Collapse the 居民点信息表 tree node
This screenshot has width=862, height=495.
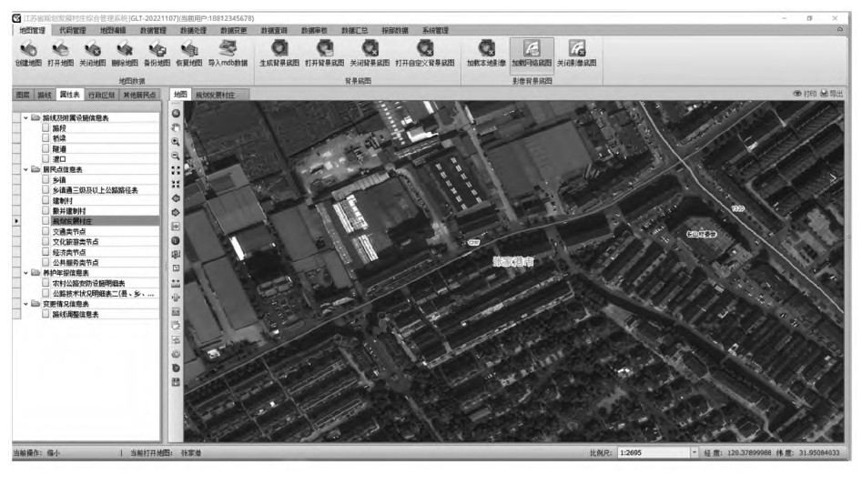(25, 169)
